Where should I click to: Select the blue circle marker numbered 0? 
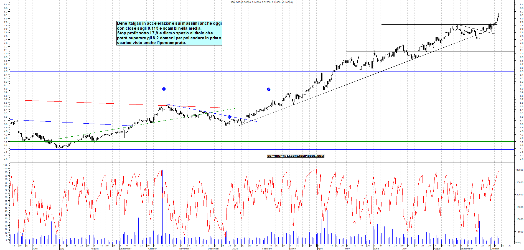[x=229, y=117]
